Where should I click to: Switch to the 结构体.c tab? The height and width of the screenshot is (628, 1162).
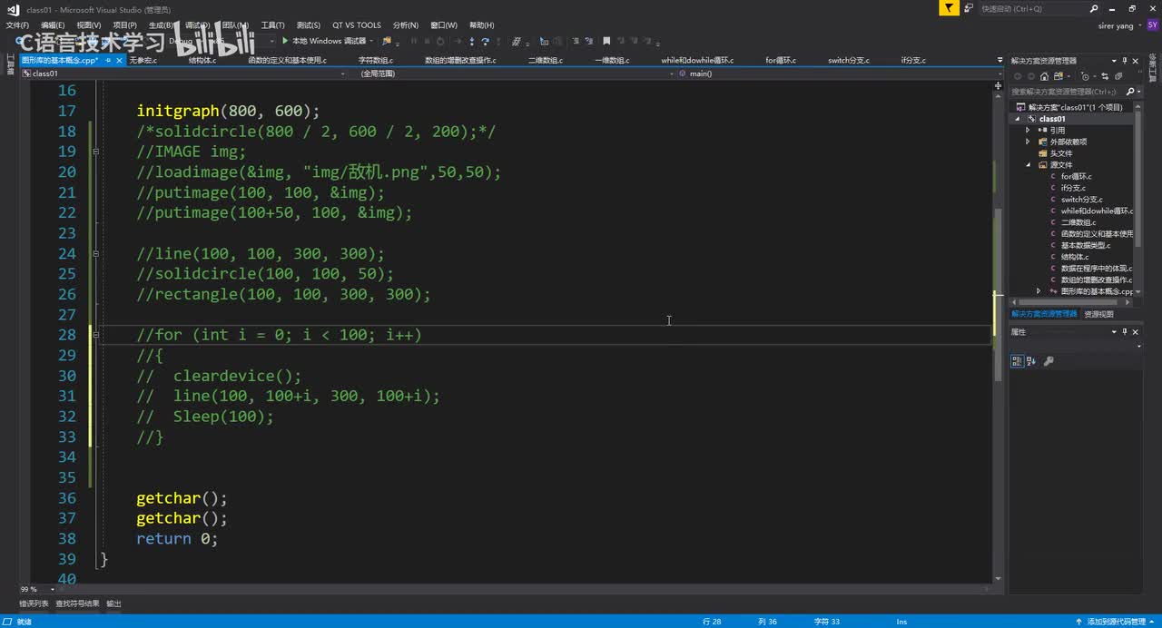coord(202,60)
